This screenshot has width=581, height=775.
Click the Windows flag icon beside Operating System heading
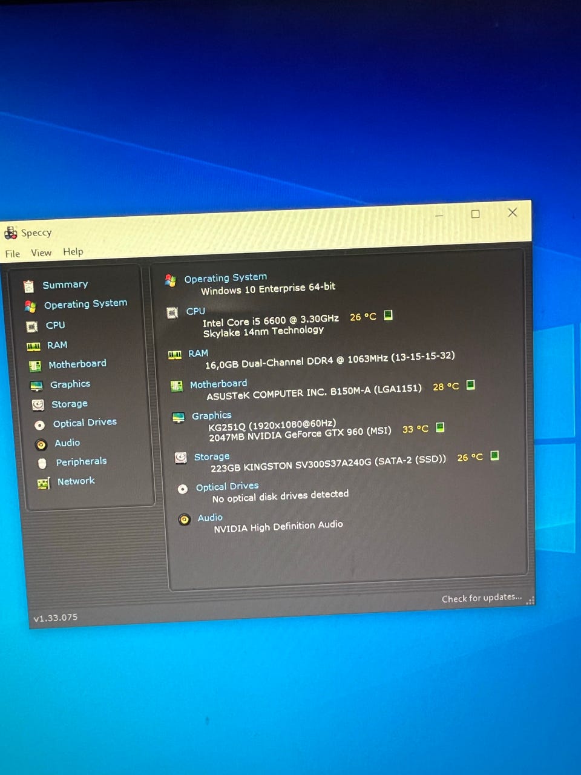pyautogui.click(x=171, y=280)
